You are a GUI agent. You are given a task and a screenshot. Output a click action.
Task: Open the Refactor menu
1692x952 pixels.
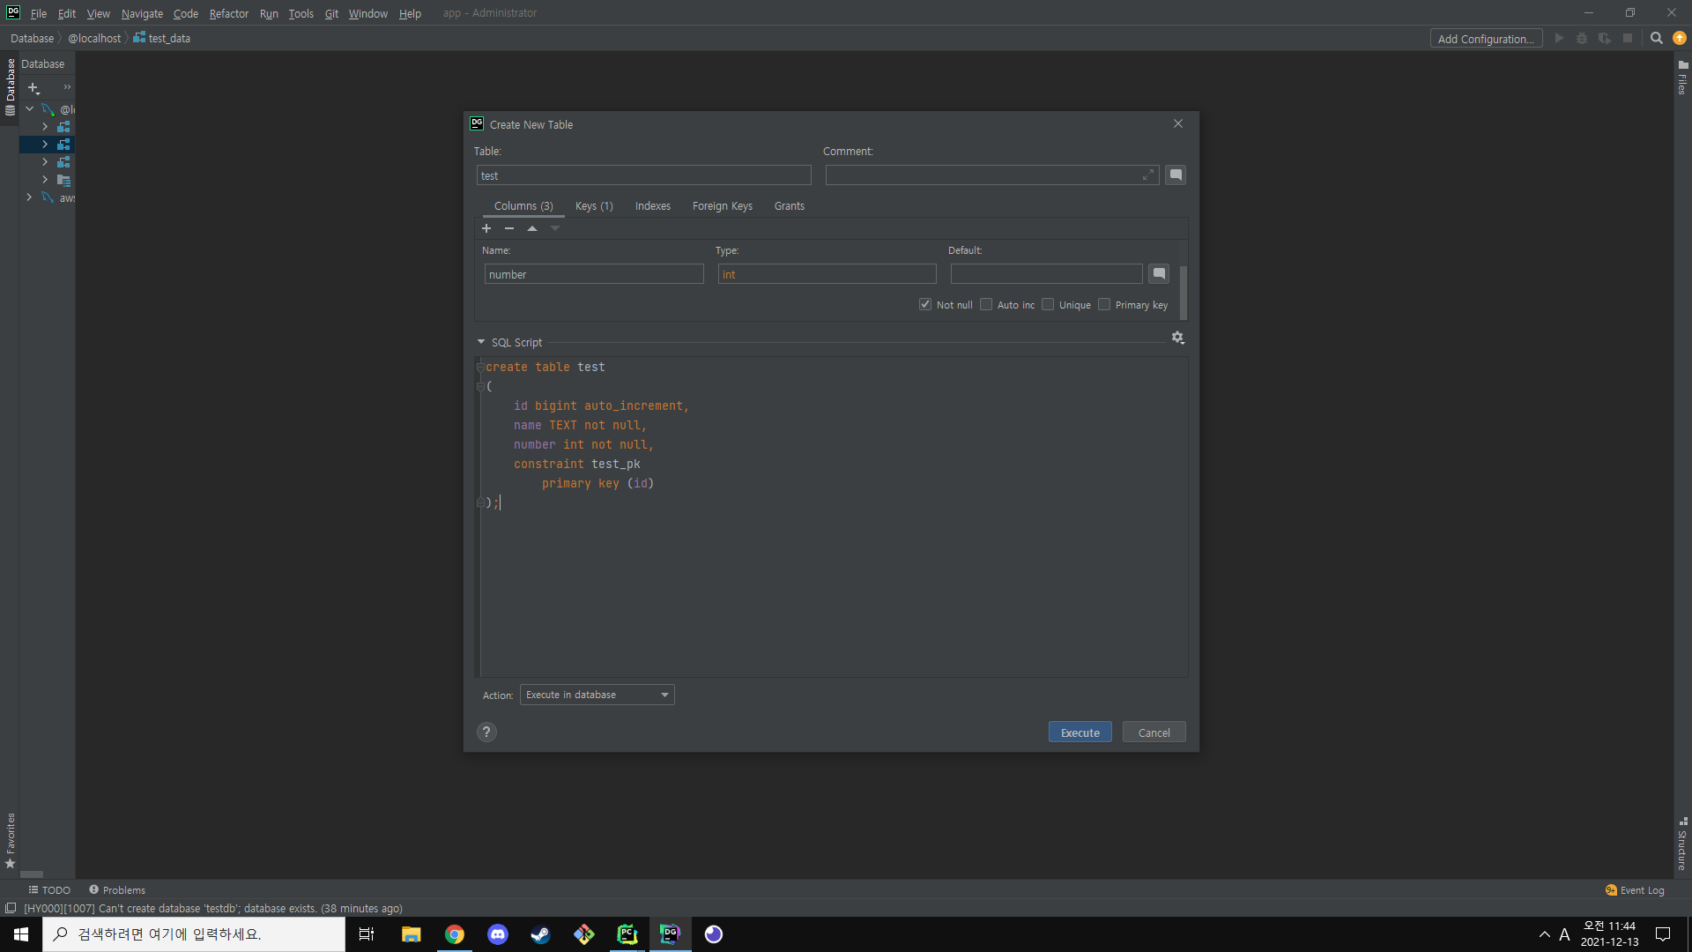(228, 13)
